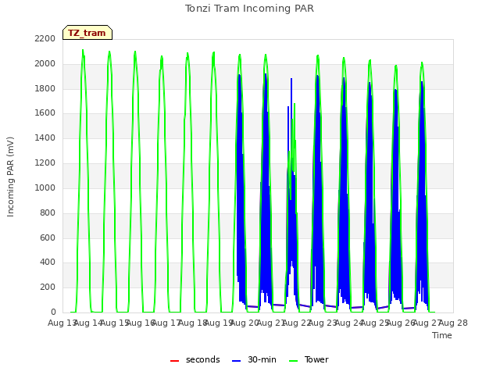Image resolution: width=500 pixels, height=375 pixels.
Task: Select the 400 y-axis tick label
Action: [x=48, y=262]
